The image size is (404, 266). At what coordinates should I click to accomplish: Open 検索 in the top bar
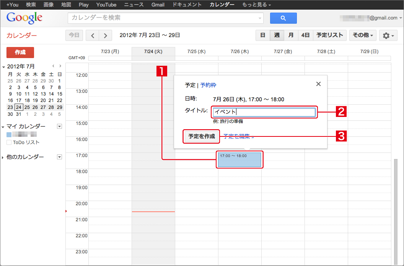[31, 5]
